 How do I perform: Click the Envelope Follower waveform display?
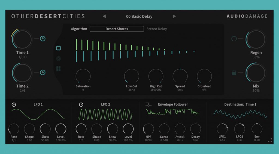[172, 112]
